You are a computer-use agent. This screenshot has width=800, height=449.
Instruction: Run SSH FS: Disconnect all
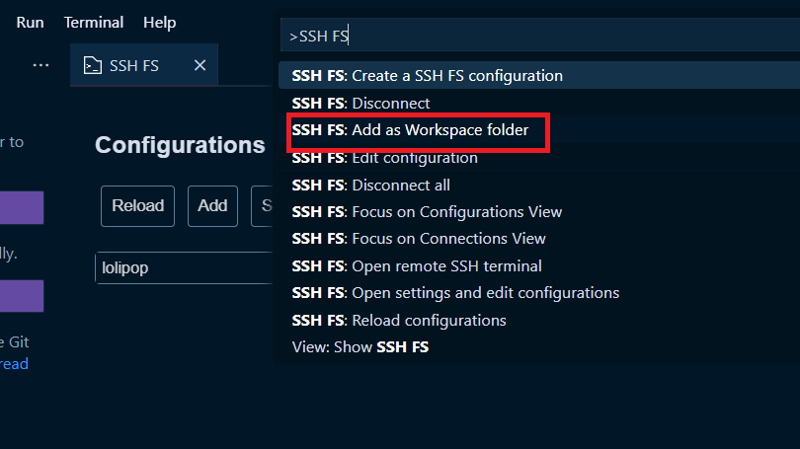point(371,185)
